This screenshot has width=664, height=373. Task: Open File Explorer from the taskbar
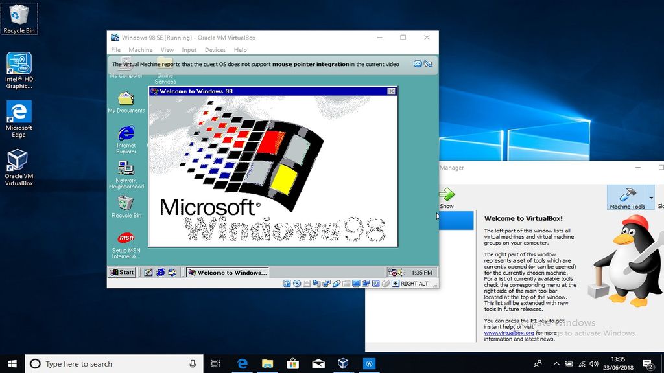[267, 364]
